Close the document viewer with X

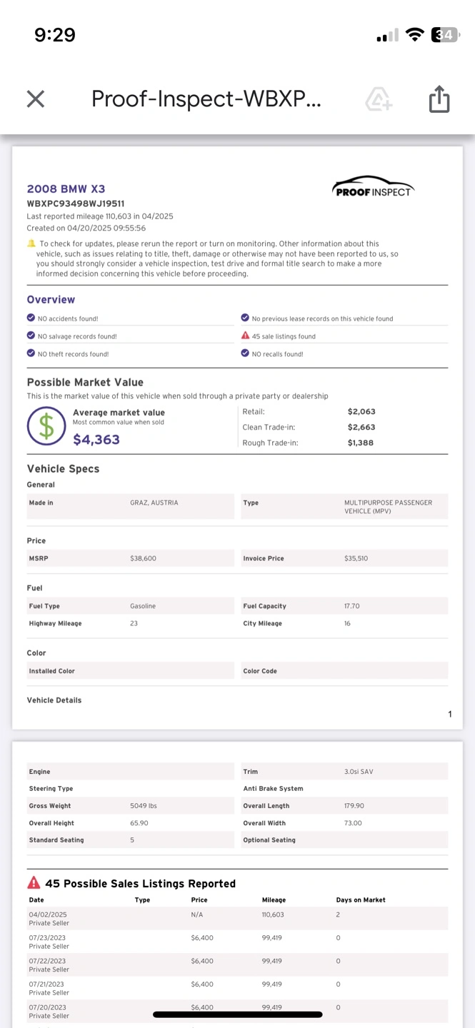point(36,99)
